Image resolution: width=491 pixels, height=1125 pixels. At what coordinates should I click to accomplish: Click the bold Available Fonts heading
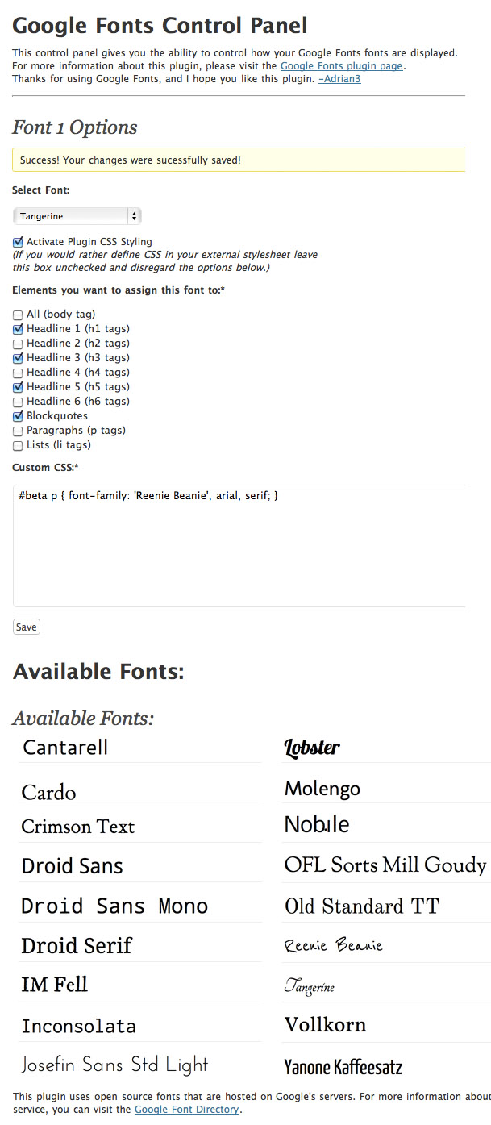click(98, 671)
